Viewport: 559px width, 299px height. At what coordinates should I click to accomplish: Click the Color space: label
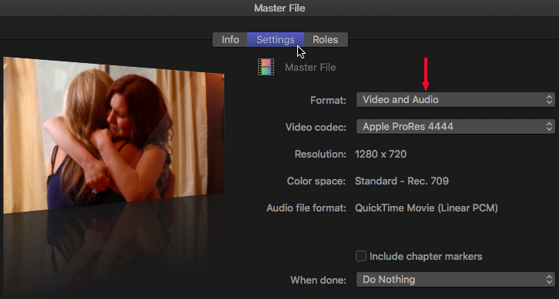(316, 181)
